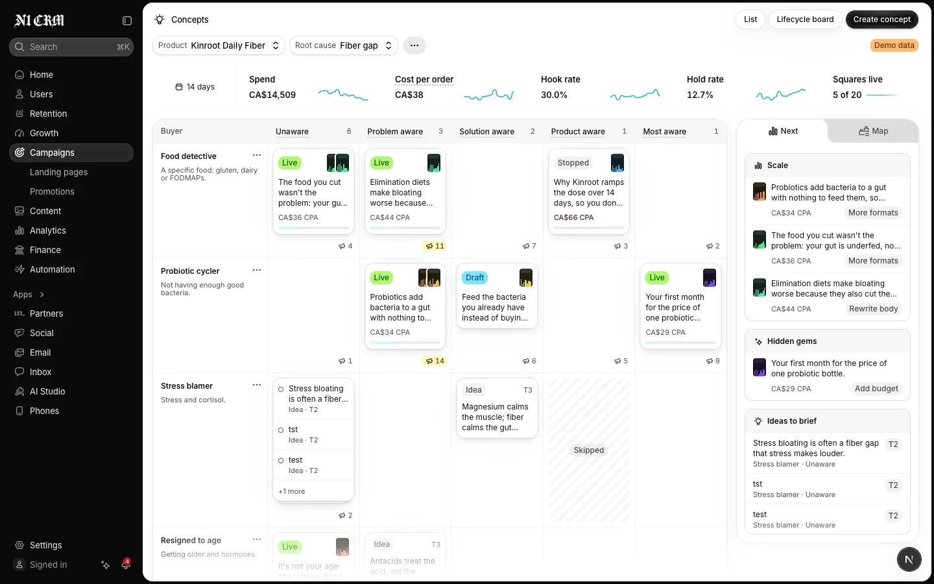
Task: Open the Product Kinroot Daily Fiber dropdown
Action: (x=219, y=45)
